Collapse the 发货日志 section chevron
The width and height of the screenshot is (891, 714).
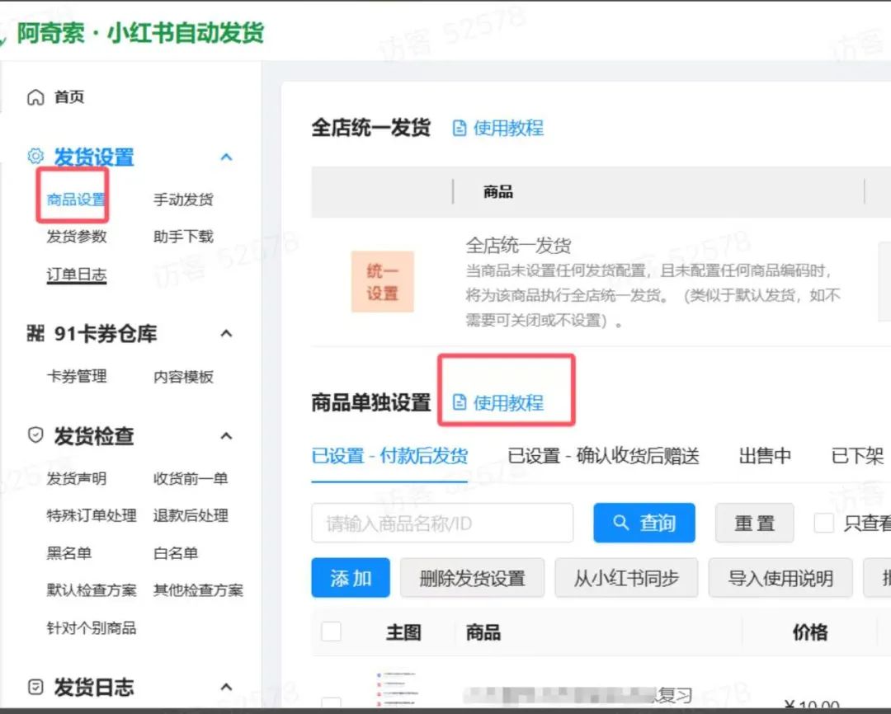coord(226,687)
